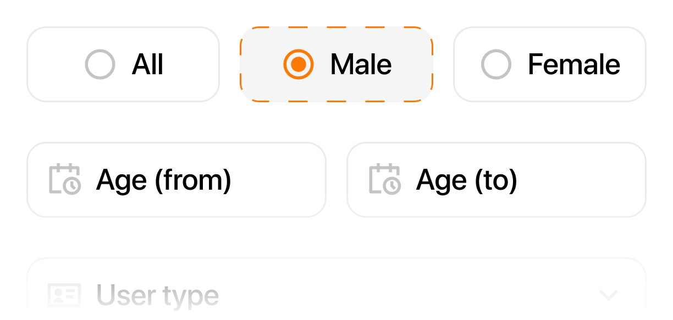Click the ID card icon beside User type

(x=64, y=295)
